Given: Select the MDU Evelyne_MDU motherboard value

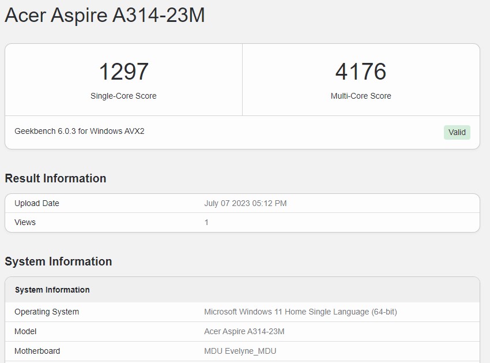Looking at the screenshot, I should [x=240, y=351].
